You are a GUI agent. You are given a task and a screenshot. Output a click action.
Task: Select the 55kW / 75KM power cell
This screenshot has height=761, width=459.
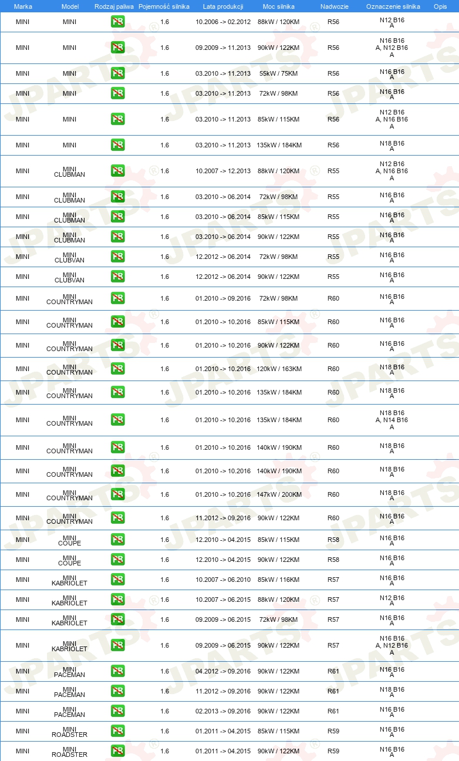pos(279,73)
